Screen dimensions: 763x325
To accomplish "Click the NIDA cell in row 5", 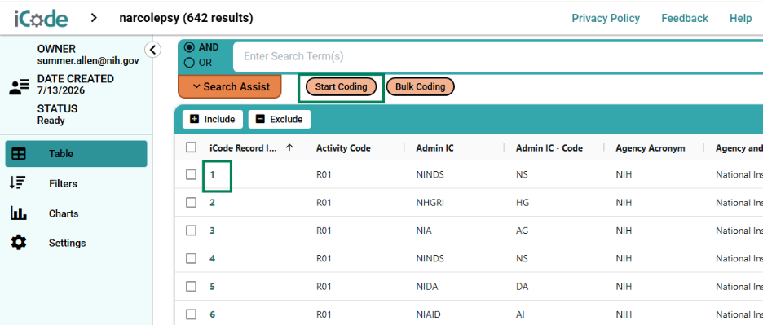I will (427, 287).
